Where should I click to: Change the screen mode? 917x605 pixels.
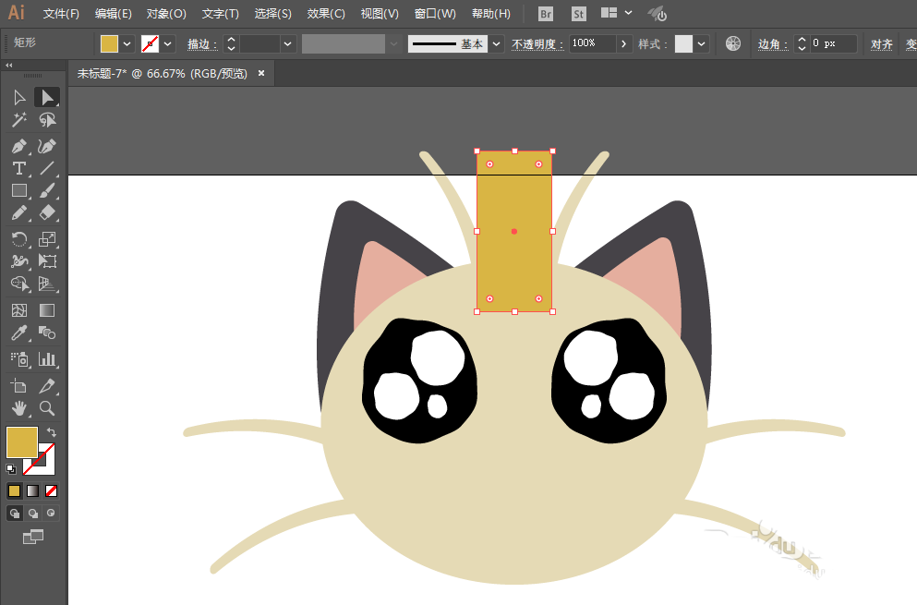(x=32, y=537)
